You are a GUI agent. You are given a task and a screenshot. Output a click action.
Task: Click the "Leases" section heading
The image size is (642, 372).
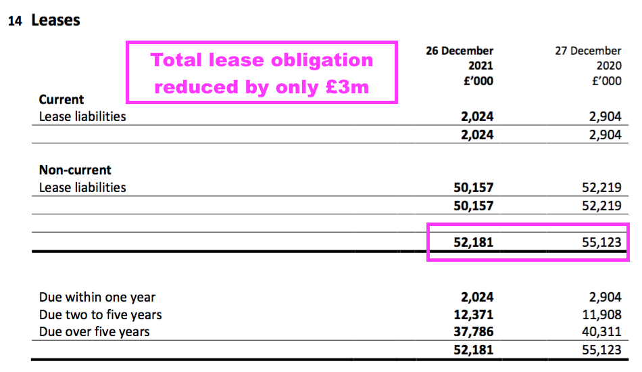tap(55, 20)
